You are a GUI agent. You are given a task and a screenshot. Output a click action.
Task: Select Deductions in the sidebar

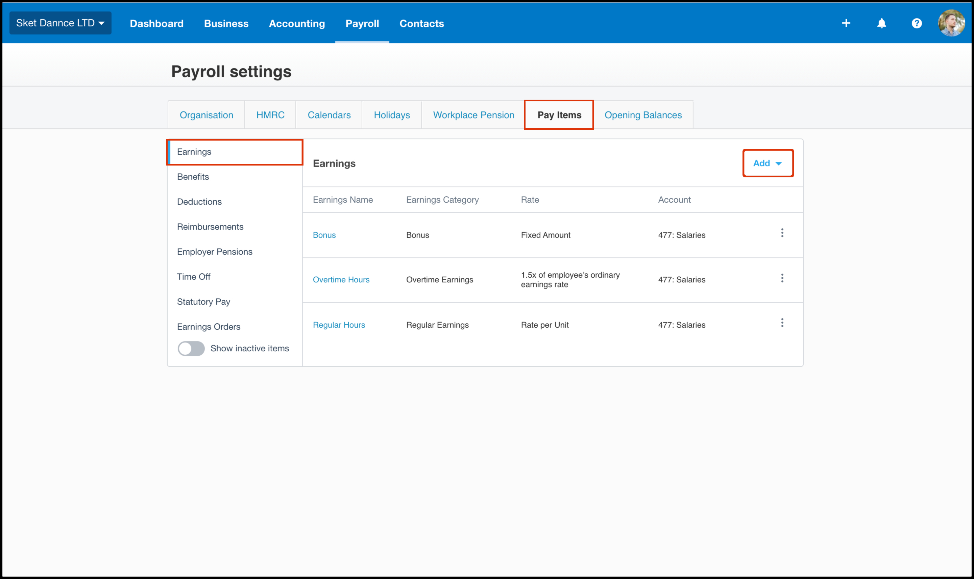click(x=235, y=202)
